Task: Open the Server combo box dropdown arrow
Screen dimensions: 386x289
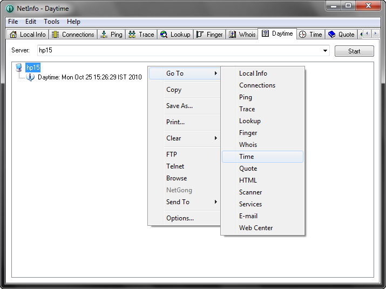Action: coord(325,51)
